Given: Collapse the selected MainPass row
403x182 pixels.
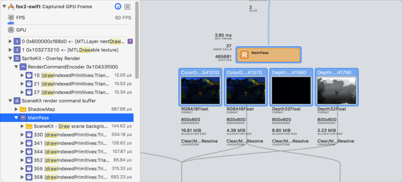Looking at the screenshot, I should (x=16, y=118).
